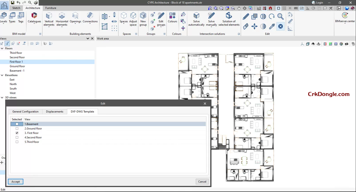Click the hand pan tool in the toolbar
The width and height of the screenshot is (356, 192).
(x=239, y=8)
